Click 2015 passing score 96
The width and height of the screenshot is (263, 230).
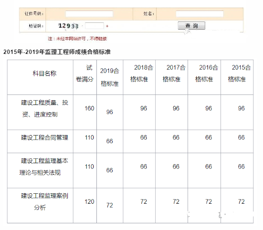tap(242, 108)
